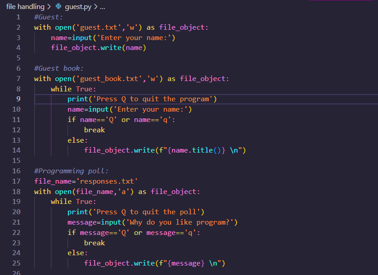The height and width of the screenshot is (275, 378).
Task: Click "message=='Q'" condition on line 22
Action: coord(105,233)
